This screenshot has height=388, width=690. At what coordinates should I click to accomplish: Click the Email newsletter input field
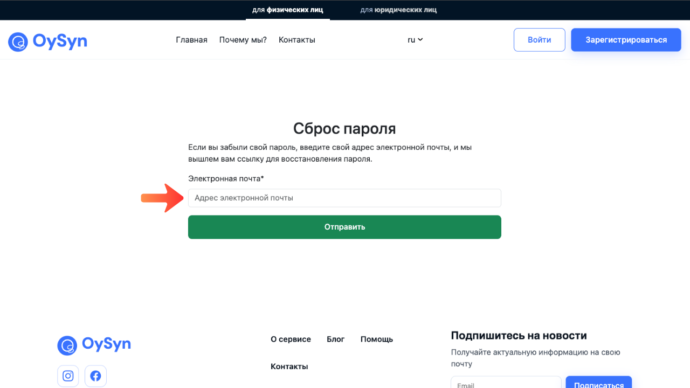[x=506, y=384]
